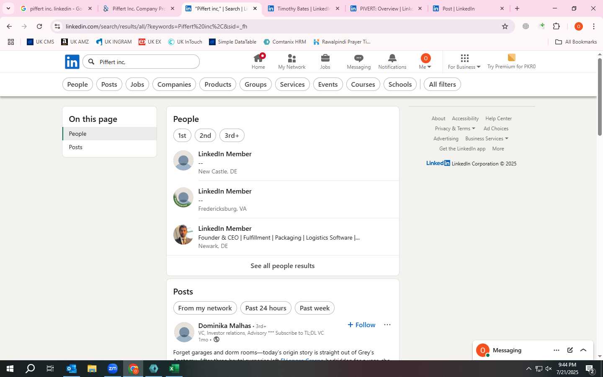Open Chrome three-dot menu
The height and width of the screenshot is (377, 603).
coord(594,26)
